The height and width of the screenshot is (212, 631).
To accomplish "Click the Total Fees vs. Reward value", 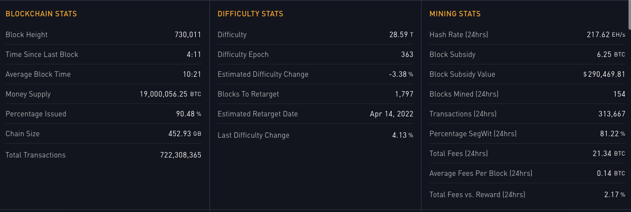I will [x=615, y=195].
